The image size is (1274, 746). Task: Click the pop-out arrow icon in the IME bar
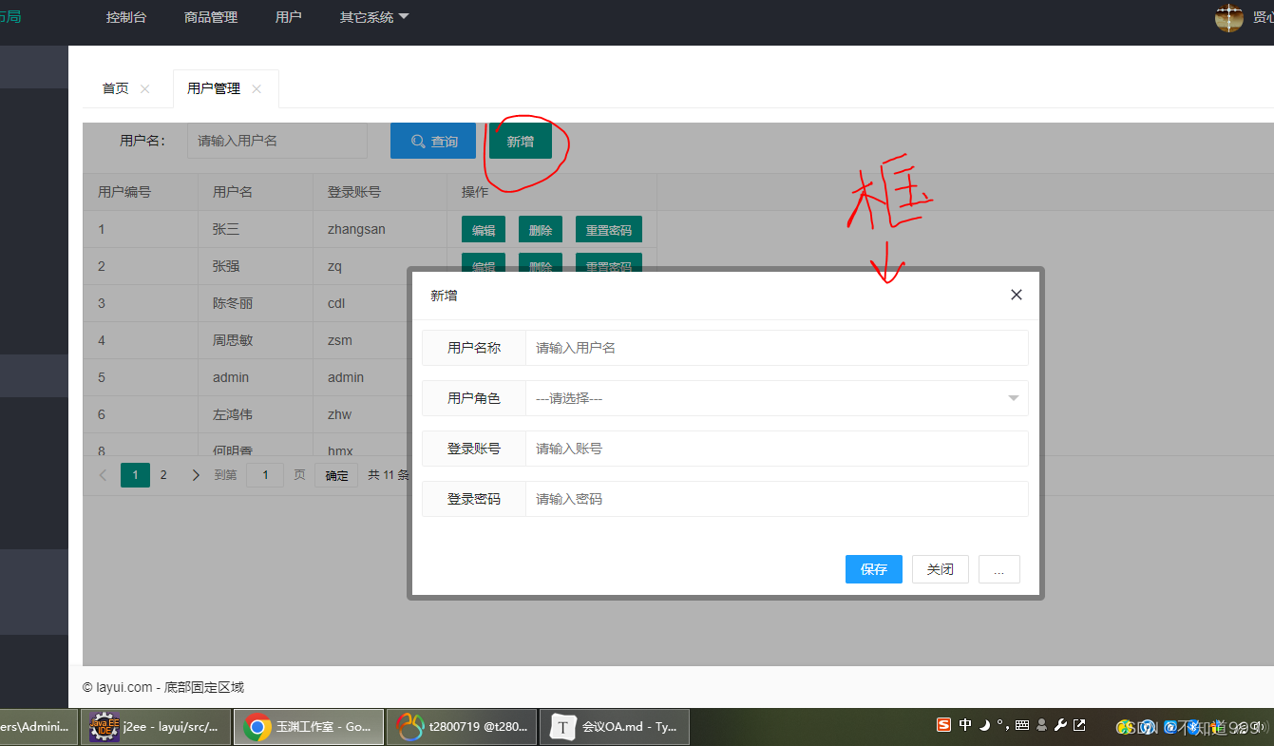1079,725
